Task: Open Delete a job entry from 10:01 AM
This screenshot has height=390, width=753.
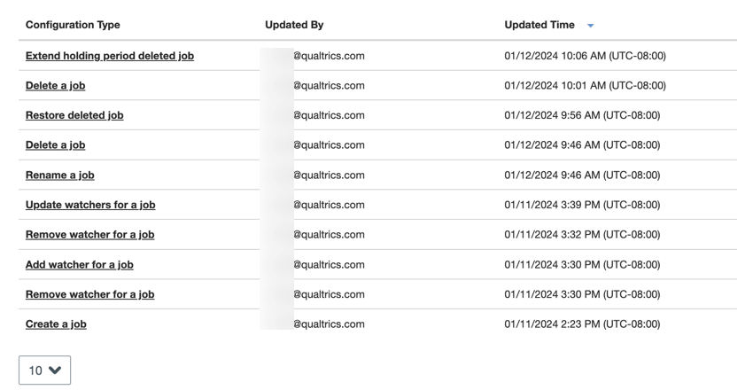Action: pyautogui.click(x=55, y=86)
